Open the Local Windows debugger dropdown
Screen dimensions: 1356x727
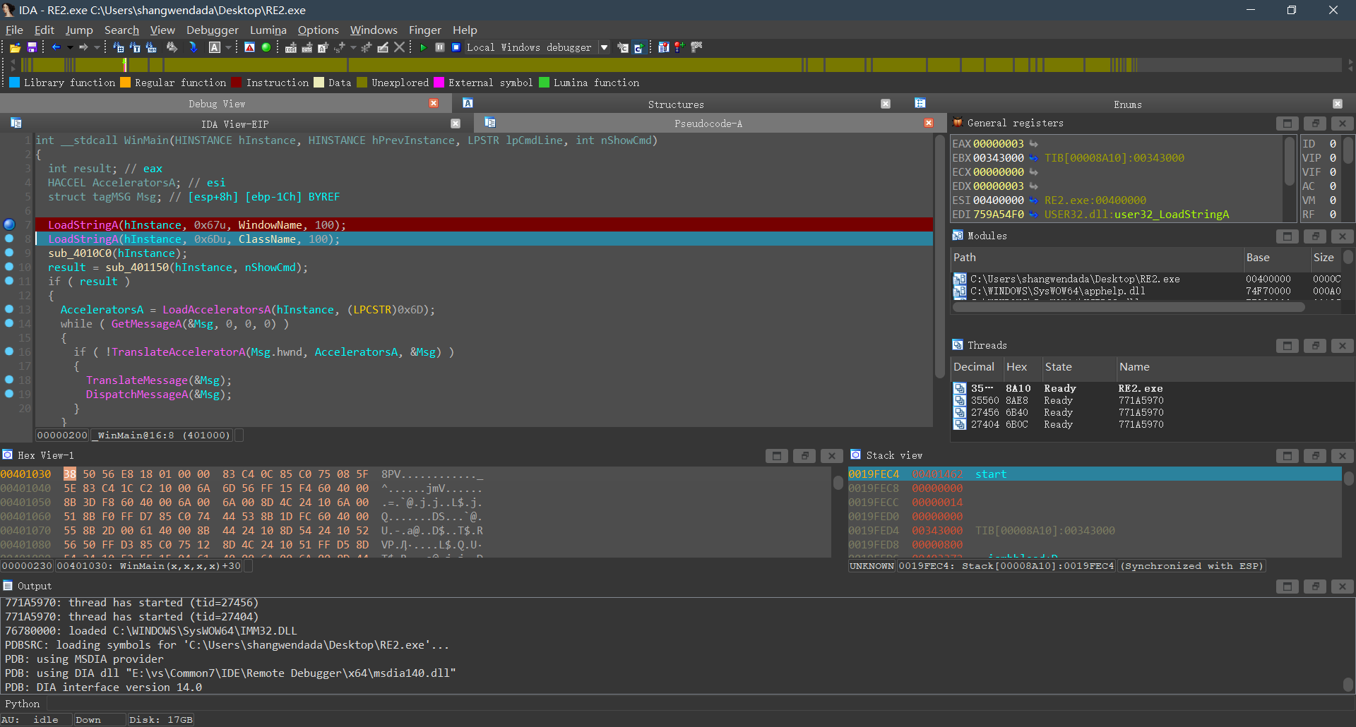pos(604,47)
